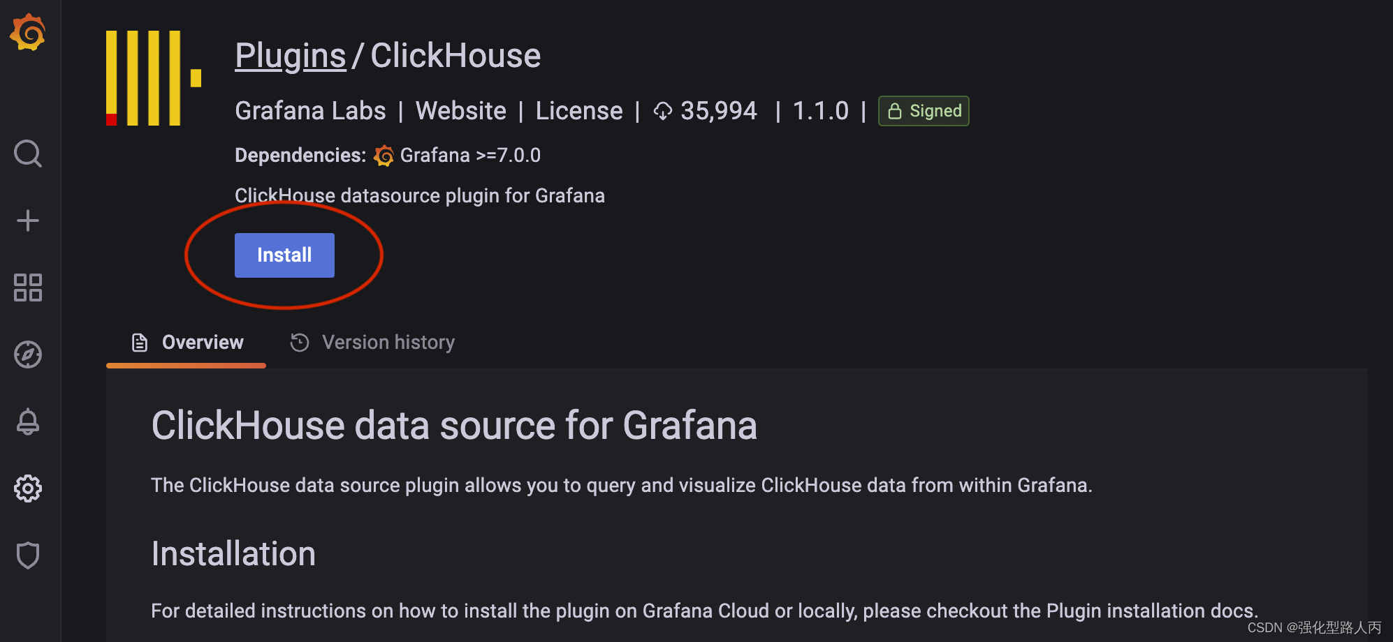The image size is (1393, 642).
Task: Click the Signed badge
Action: [x=923, y=110]
